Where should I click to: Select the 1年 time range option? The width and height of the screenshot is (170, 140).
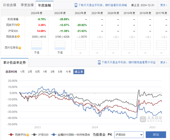[x=45, y=72]
